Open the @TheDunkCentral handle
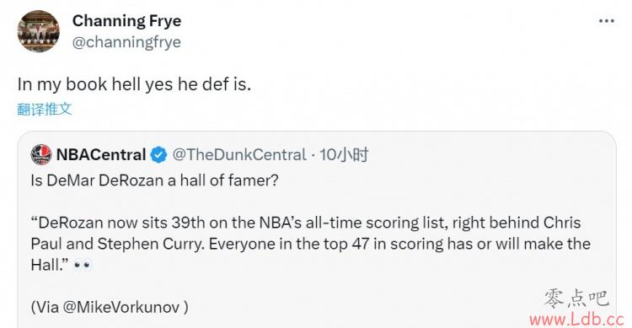This screenshot has width=632, height=328. point(239,155)
